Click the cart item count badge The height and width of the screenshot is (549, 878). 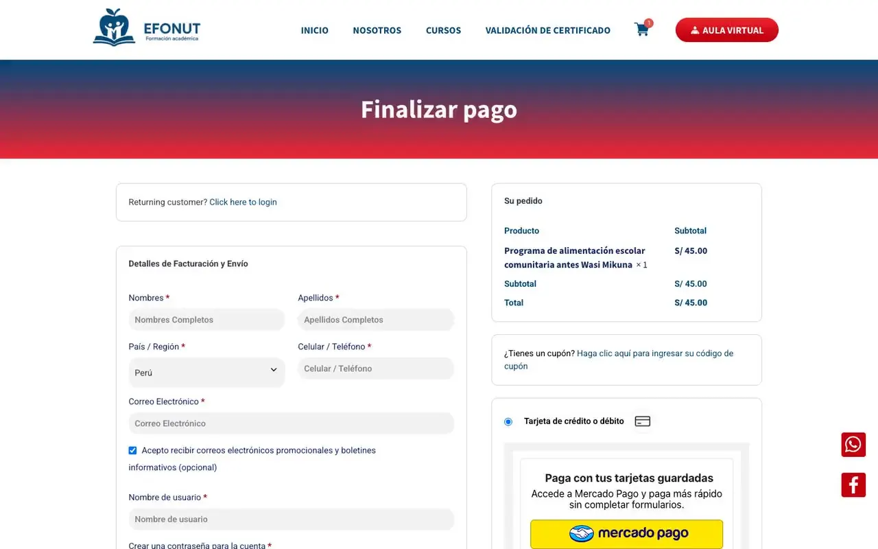(x=649, y=23)
